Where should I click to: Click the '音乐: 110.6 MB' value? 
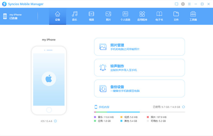(106, 117)
